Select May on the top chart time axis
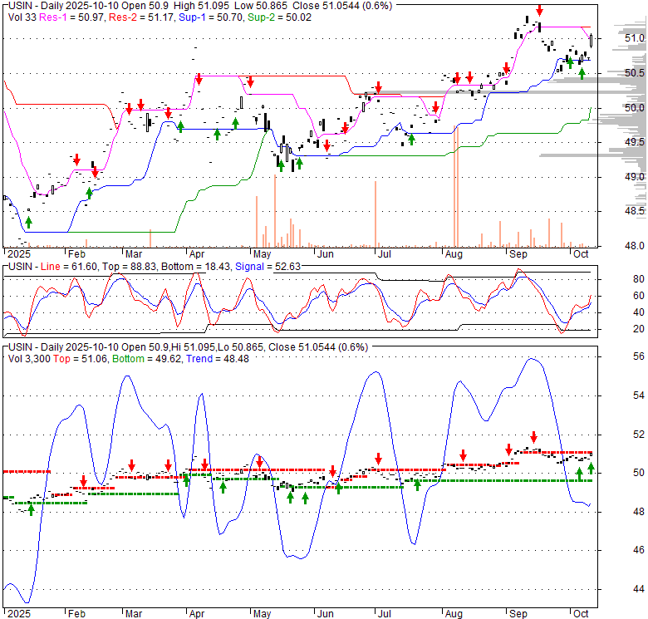This screenshot has width=648, height=619. [263, 254]
